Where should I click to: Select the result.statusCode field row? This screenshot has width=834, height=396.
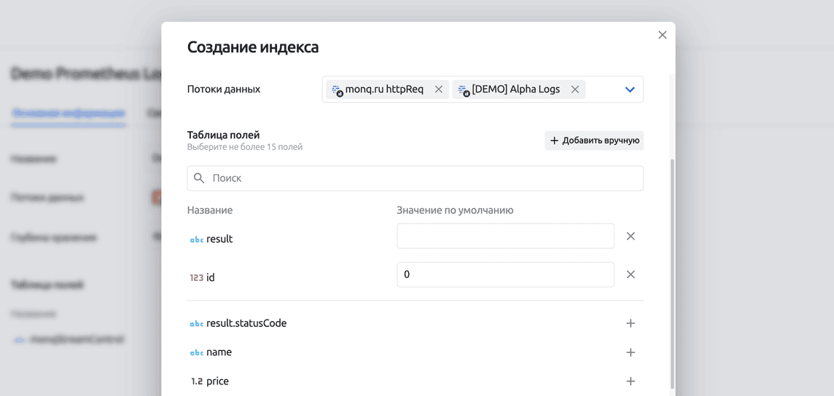(246, 323)
